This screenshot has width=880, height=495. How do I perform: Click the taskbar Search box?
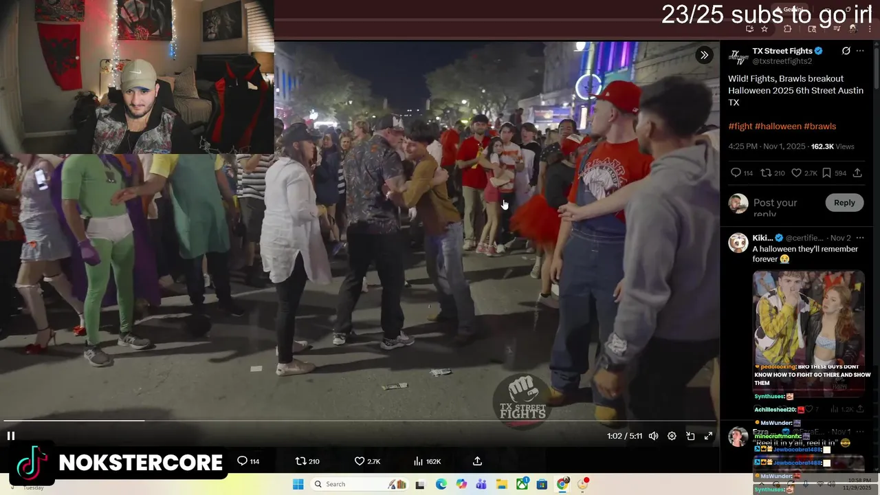(x=358, y=484)
